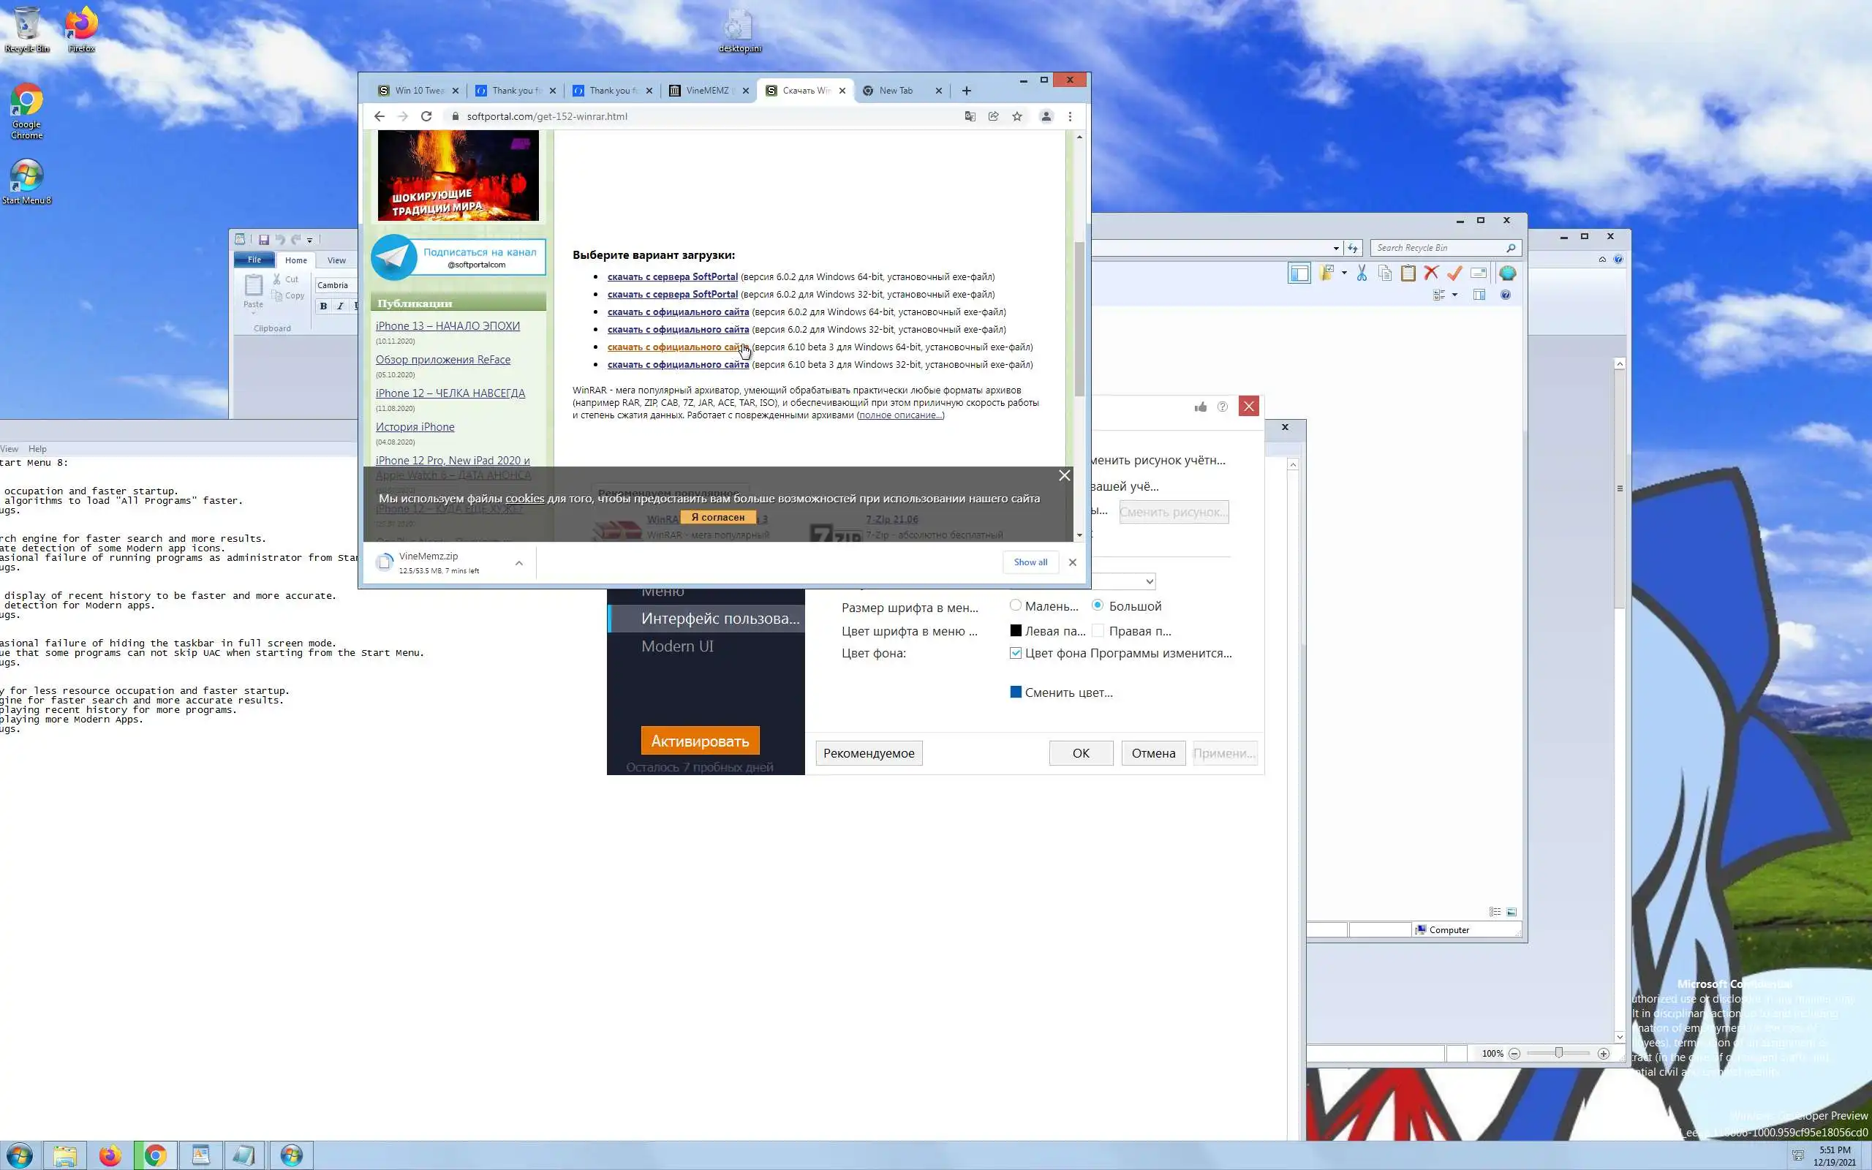Bookmark this page with the star icon
The height and width of the screenshot is (1170, 1872).
(x=1017, y=116)
